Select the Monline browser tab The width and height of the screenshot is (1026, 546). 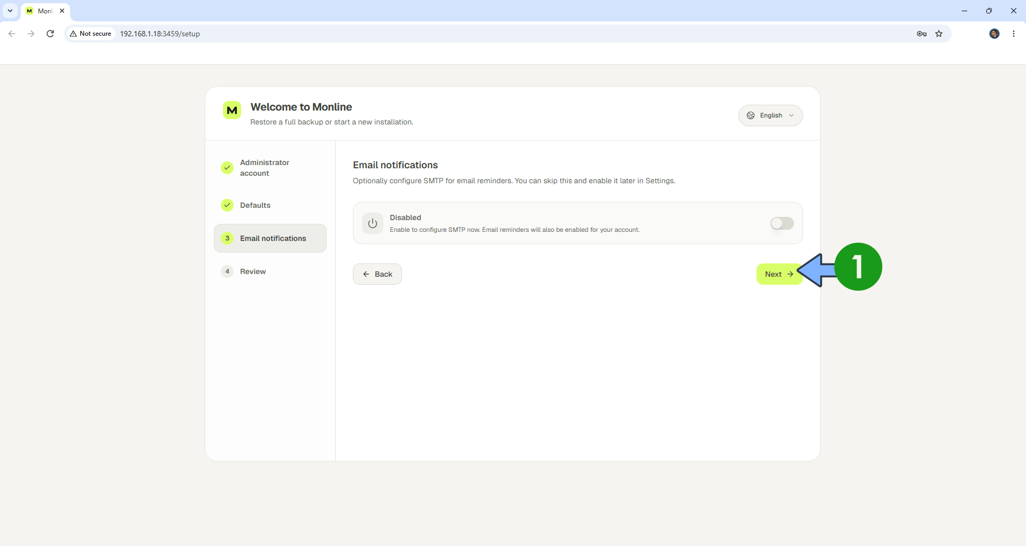point(45,11)
